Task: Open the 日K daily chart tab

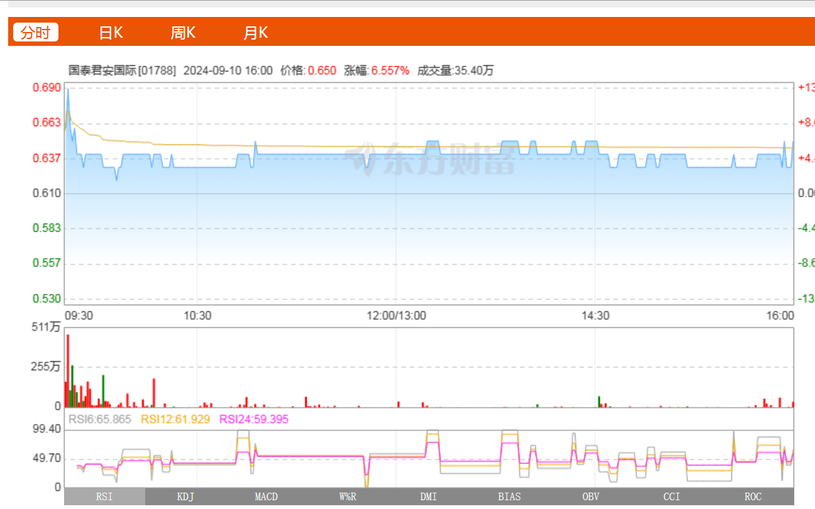Action: (111, 33)
